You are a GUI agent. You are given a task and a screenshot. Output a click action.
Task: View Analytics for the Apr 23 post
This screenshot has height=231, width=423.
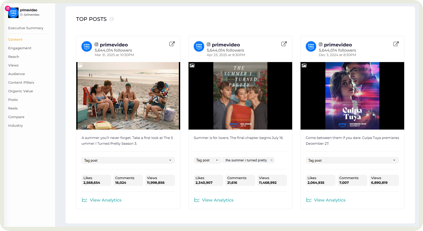coord(218,200)
